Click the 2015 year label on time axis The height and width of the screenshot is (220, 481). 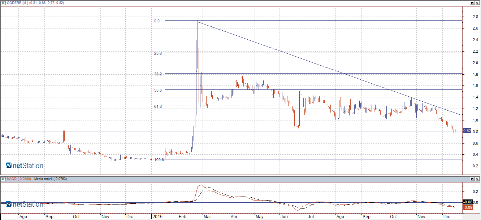coord(157,217)
